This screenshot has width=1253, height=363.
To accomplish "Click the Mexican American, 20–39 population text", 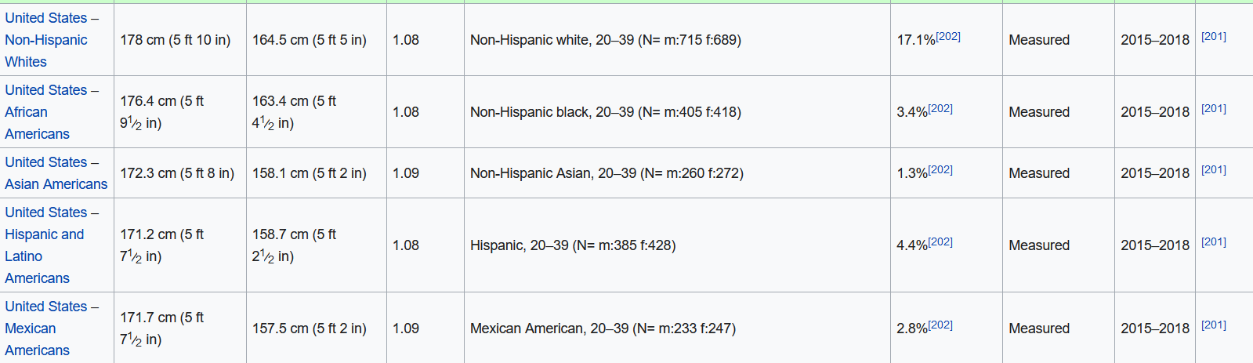I will pos(603,329).
